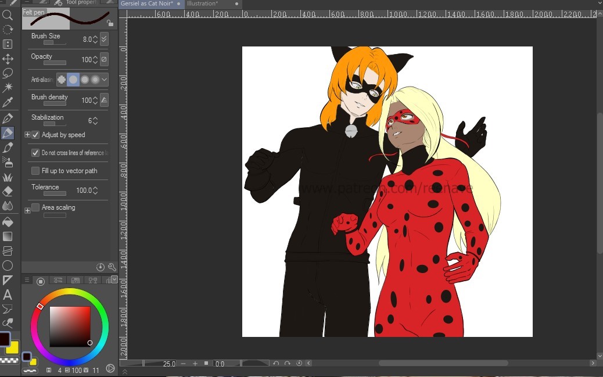Switch to Gersiel as Cat Noir tab
The image size is (603, 377).
pos(150,4)
